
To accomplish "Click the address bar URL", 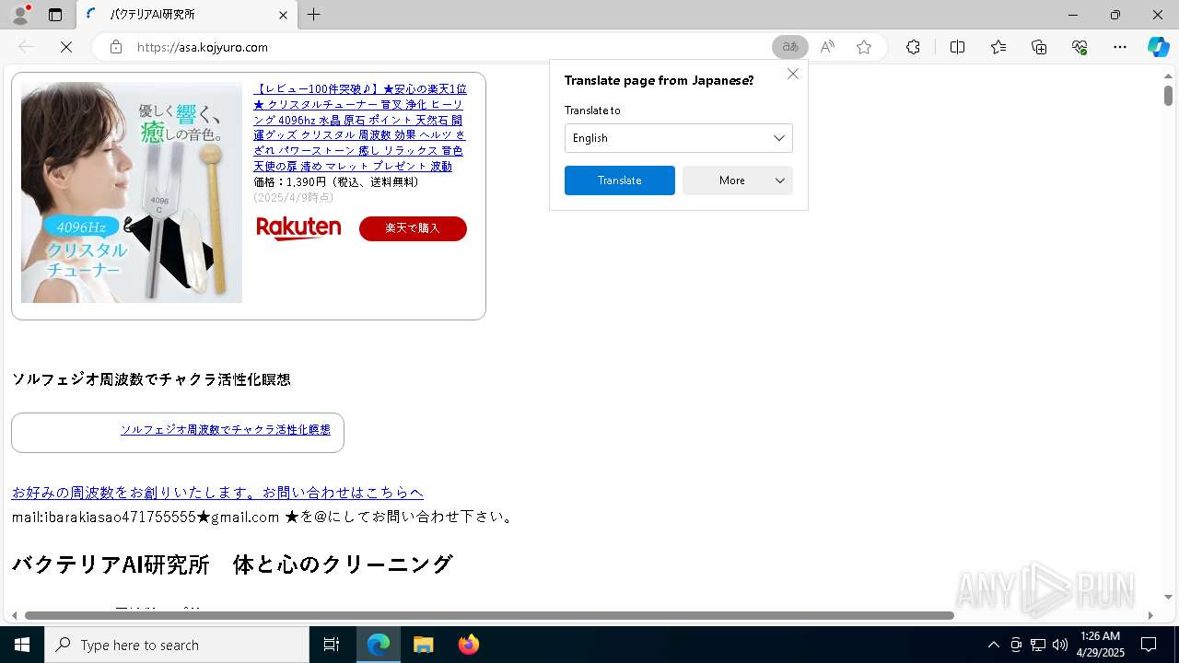I will pyautogui.click(x=203, y=47).
